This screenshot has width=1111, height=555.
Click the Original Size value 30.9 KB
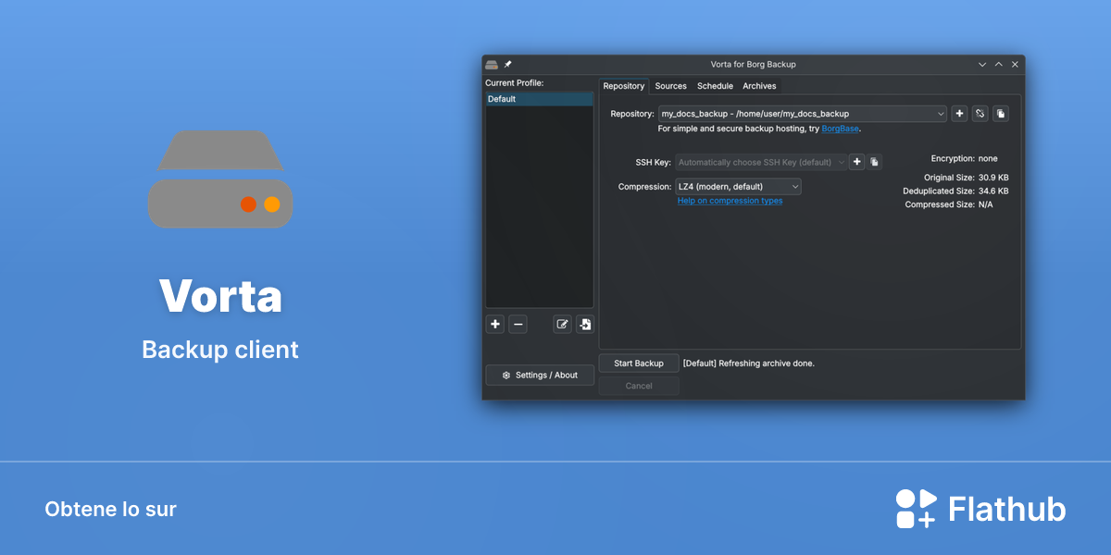point(993,178)
